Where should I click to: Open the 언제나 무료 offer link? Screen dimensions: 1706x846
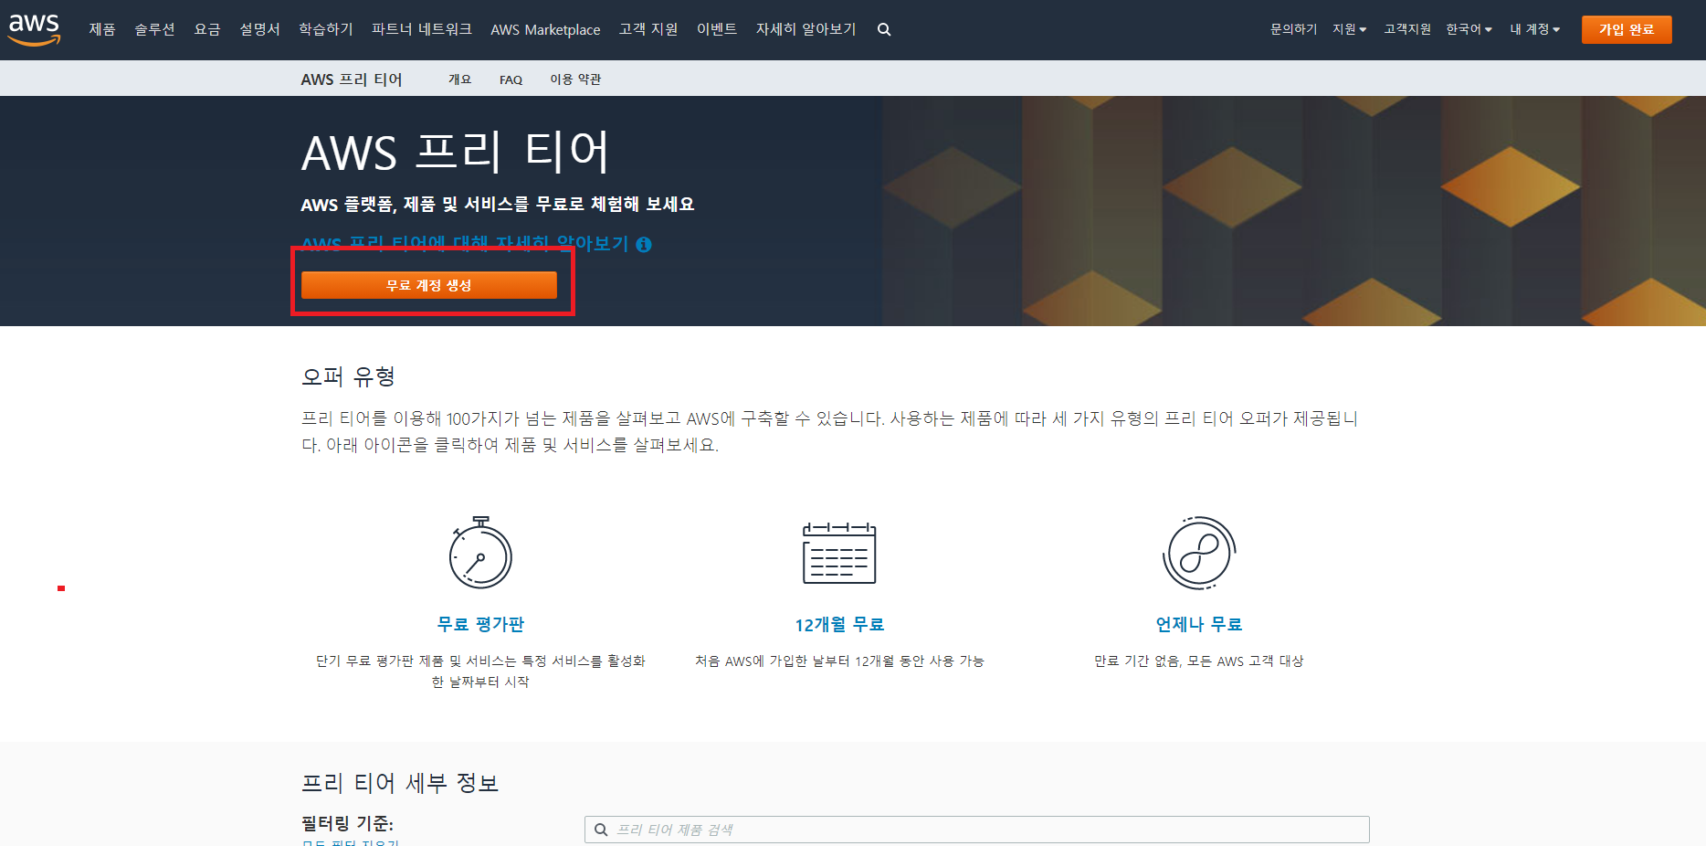tap(1199, 624)
